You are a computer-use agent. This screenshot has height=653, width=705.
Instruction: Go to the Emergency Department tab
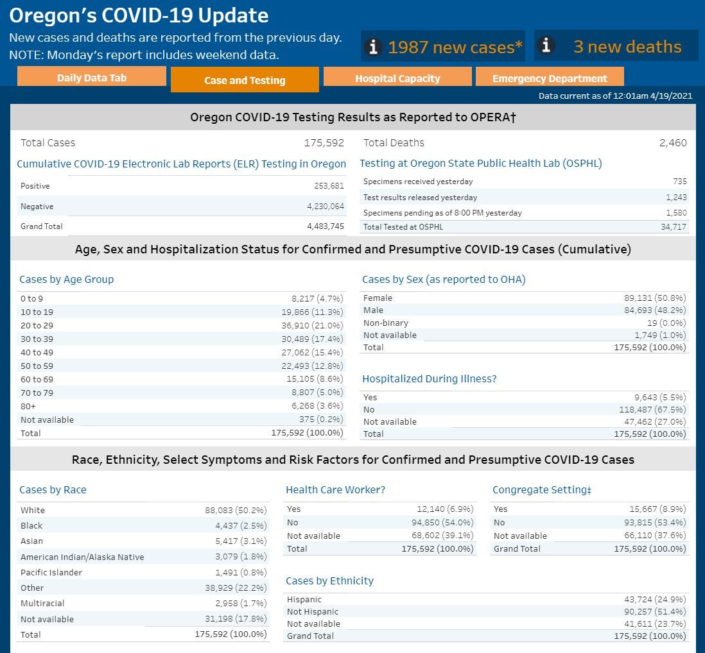tap(550, 78)
